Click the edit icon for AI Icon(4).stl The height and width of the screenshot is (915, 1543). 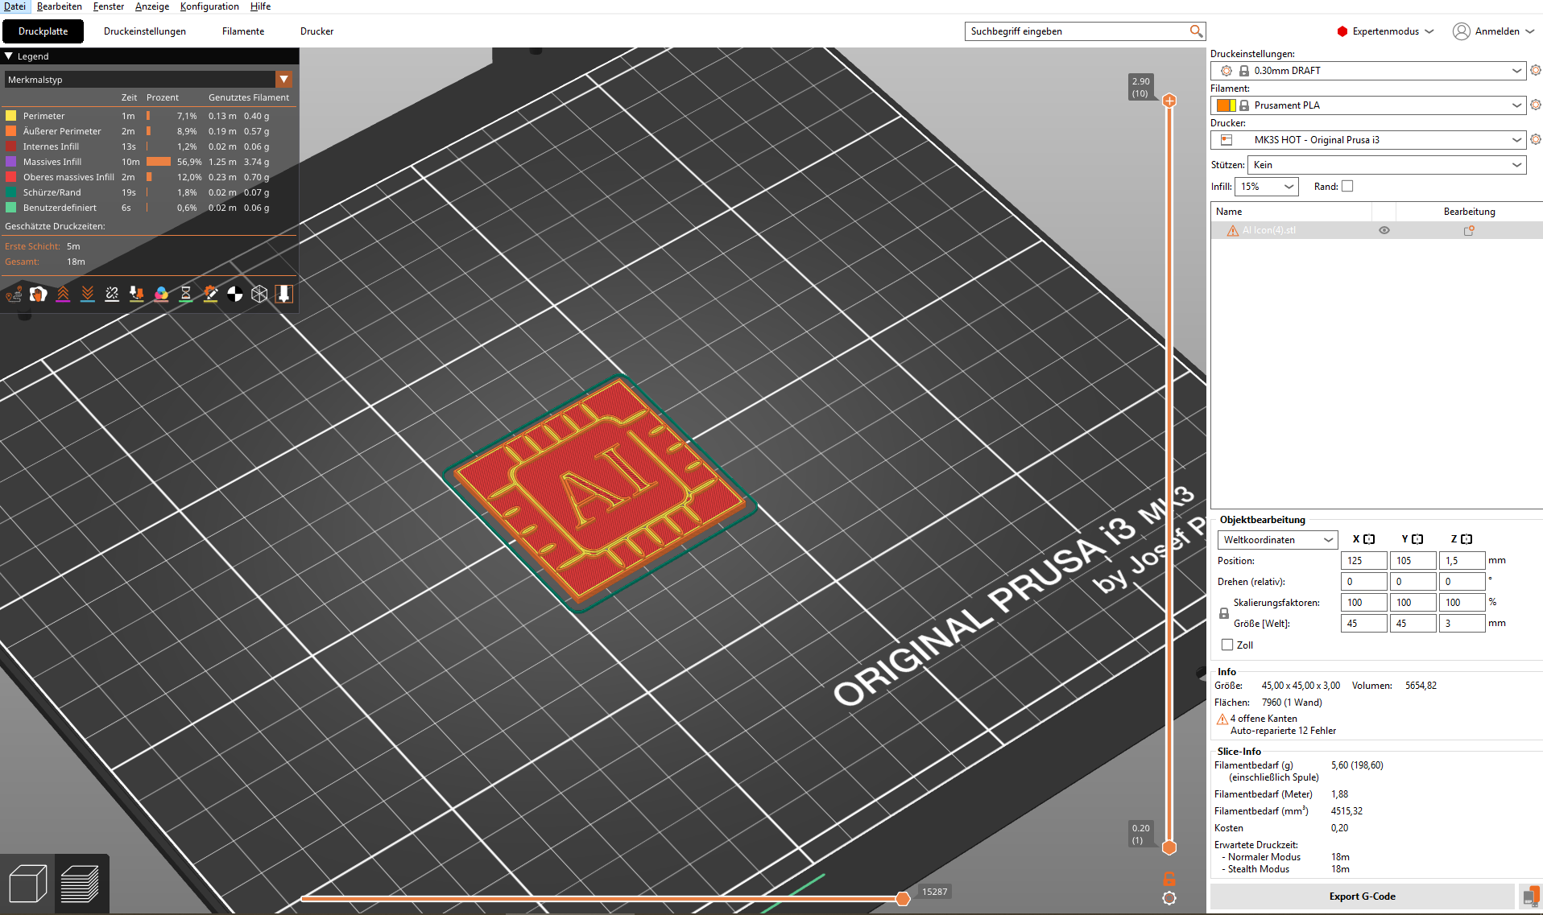(1469, 231)
